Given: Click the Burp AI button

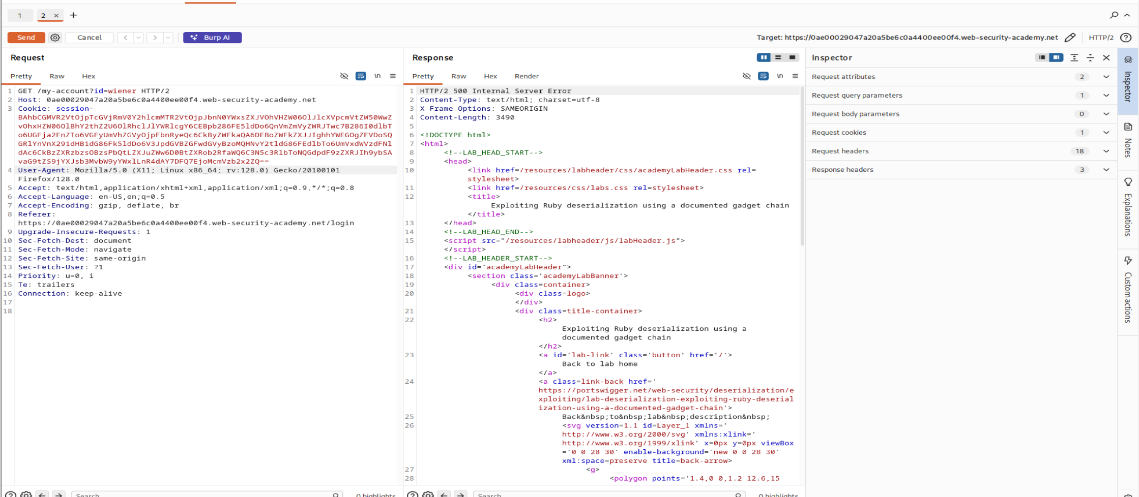Looking at the screenshot, I should click(212, 38).
